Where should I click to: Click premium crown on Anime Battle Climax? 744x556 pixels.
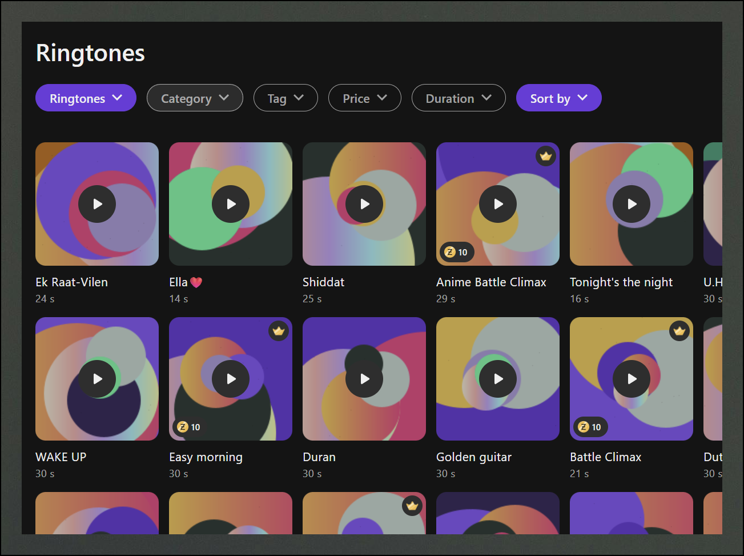[x=546, y=156]
